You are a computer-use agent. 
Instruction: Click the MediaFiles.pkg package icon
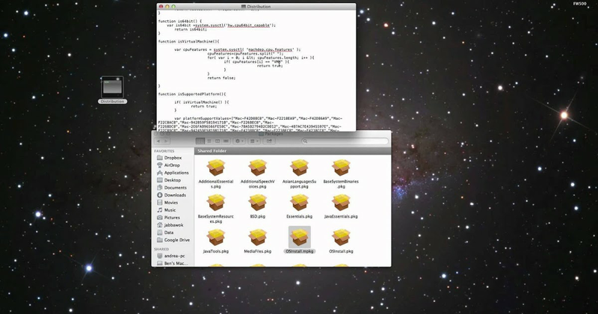(258, 237)
